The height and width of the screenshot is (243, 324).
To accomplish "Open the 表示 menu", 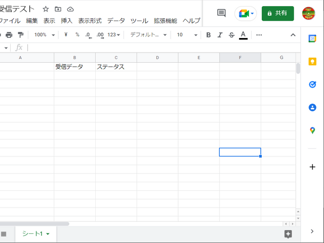I will 49,21.
